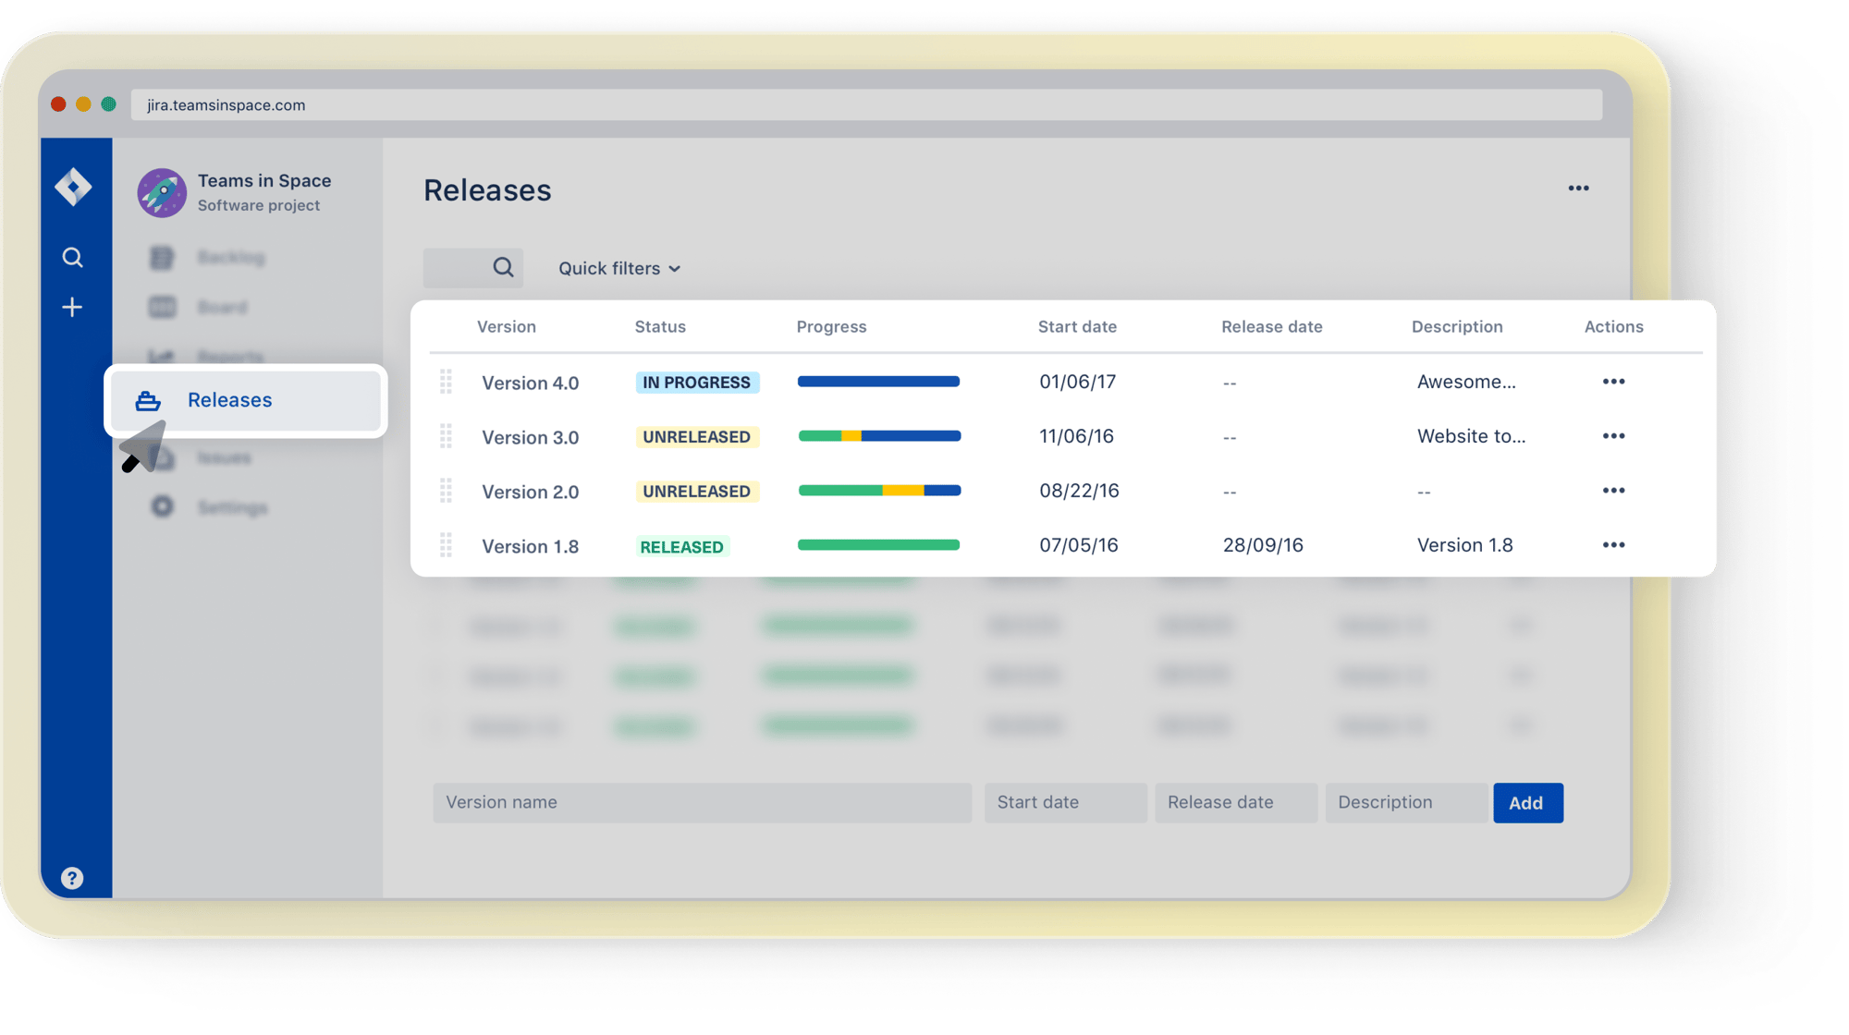Click drag handle of Version 1.8 row
The height and width of the screenshot is (1035, 1849).
(446, 545)
